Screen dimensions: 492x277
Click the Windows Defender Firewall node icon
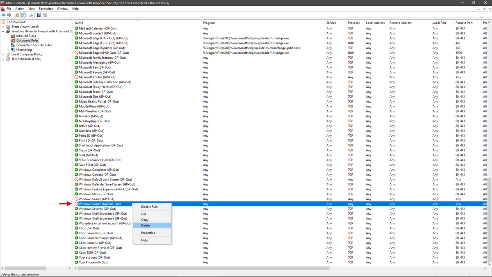pyautogui.click(x=8, y=31)
